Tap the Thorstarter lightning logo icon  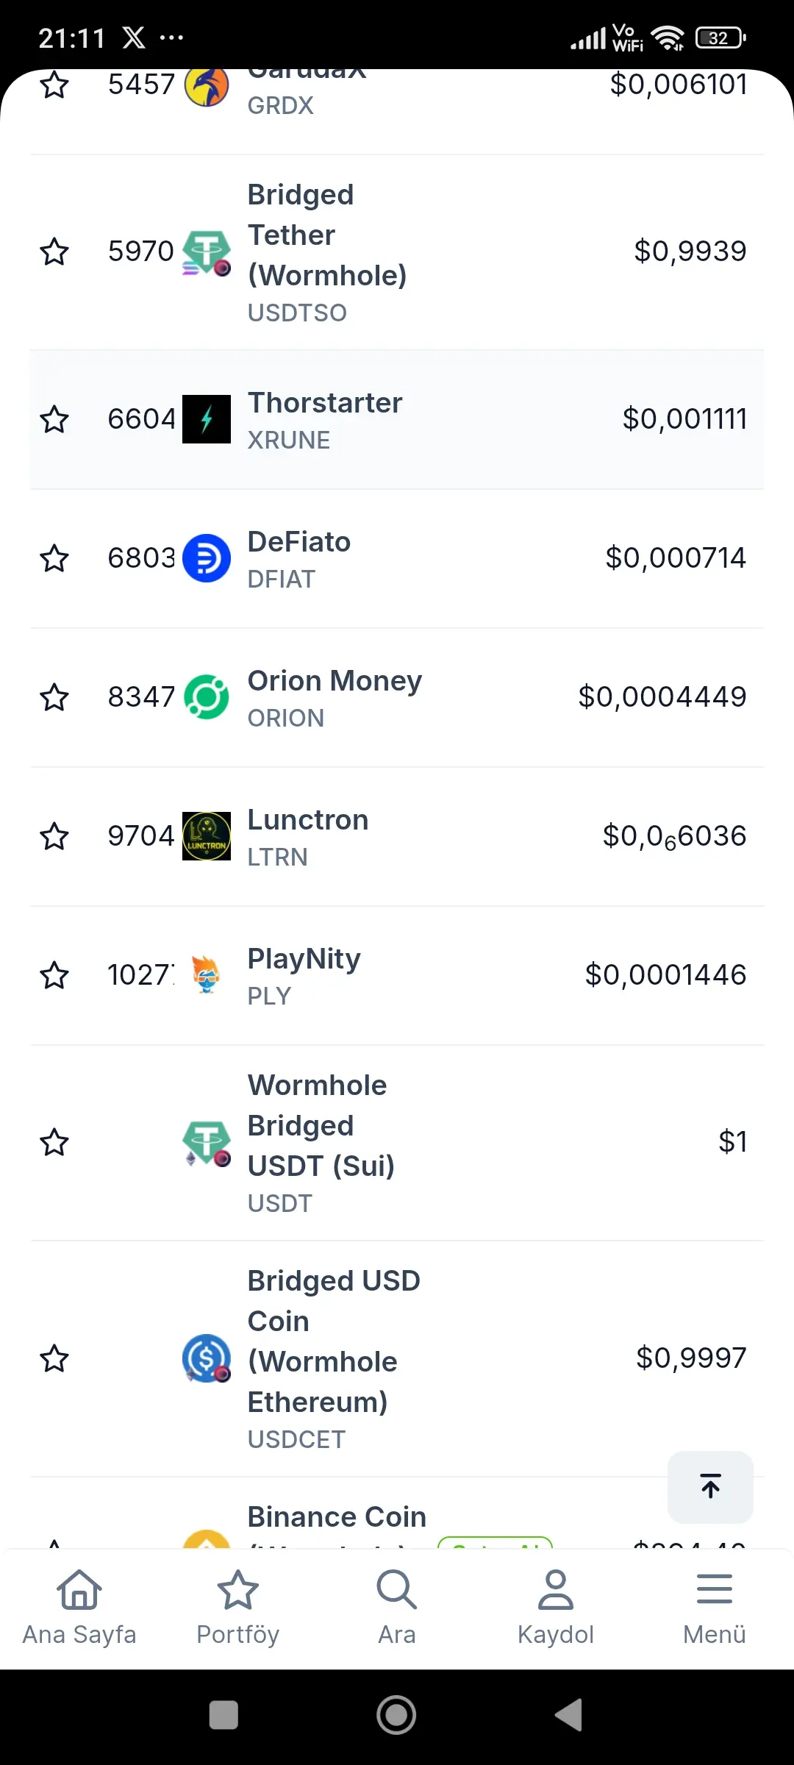click(207, 419)
